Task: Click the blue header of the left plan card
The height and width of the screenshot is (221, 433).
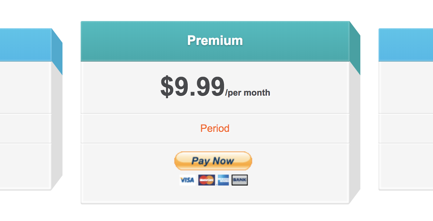Action: [x=25, y=45]
